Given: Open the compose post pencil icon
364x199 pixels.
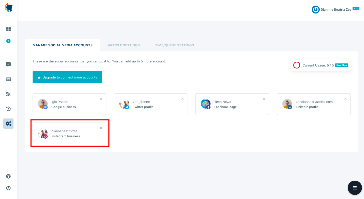Looking at the screenshot, I should [x=8, y=64].
